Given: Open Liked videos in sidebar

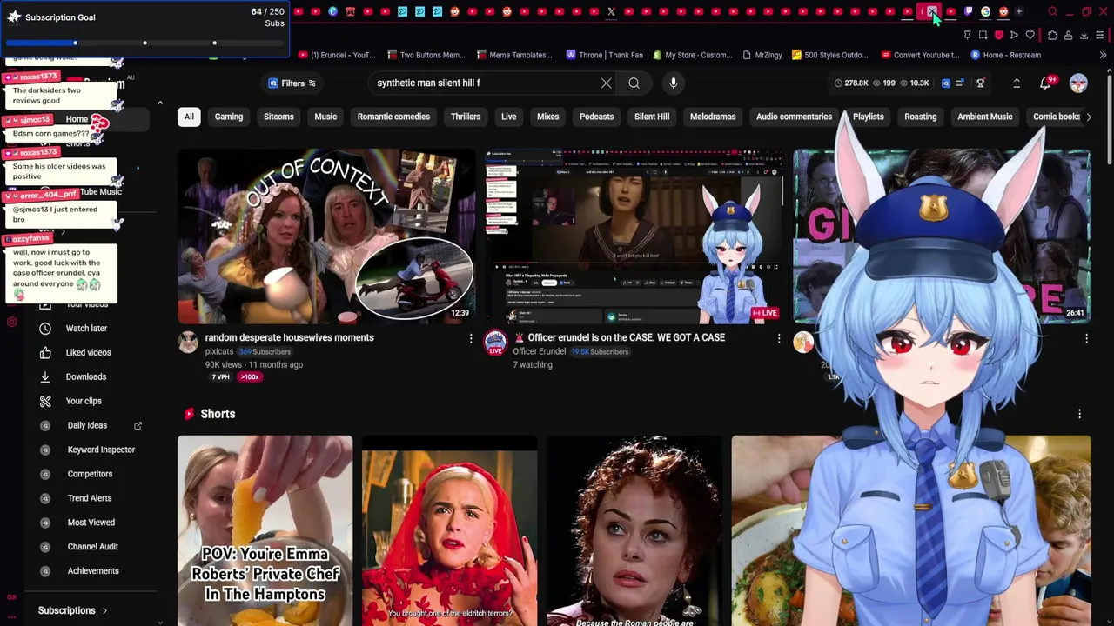Looking at the screenshot, I should (x=88, y=353).
